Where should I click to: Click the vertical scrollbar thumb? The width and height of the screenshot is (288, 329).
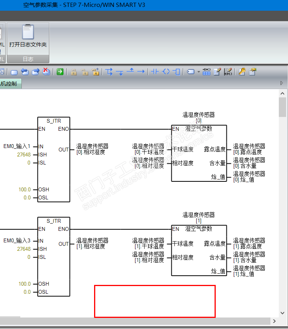tap(282, 107)
